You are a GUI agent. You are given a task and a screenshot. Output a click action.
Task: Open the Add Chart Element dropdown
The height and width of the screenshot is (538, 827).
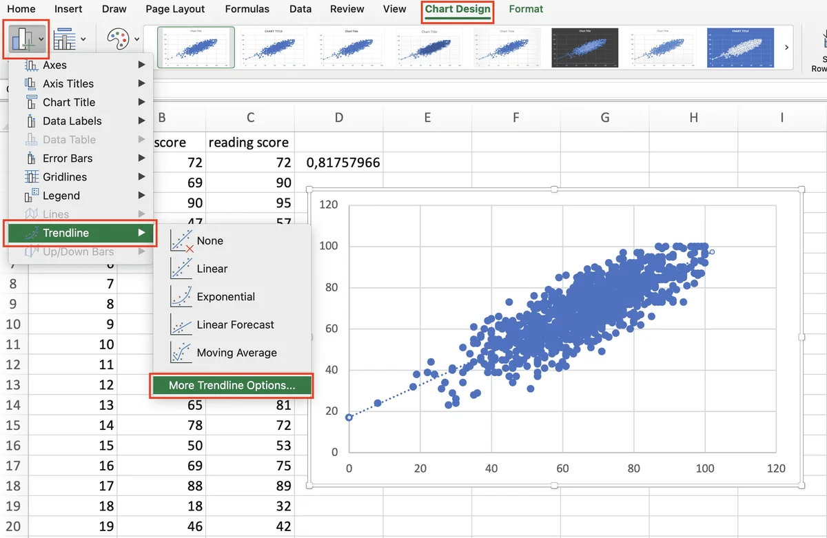[28, 39]
